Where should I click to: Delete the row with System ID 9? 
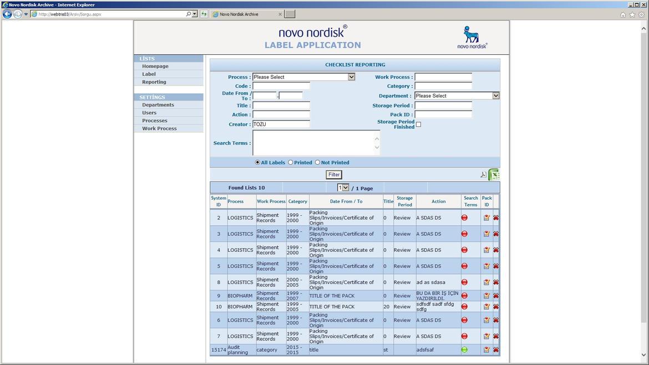coord(496,296)
